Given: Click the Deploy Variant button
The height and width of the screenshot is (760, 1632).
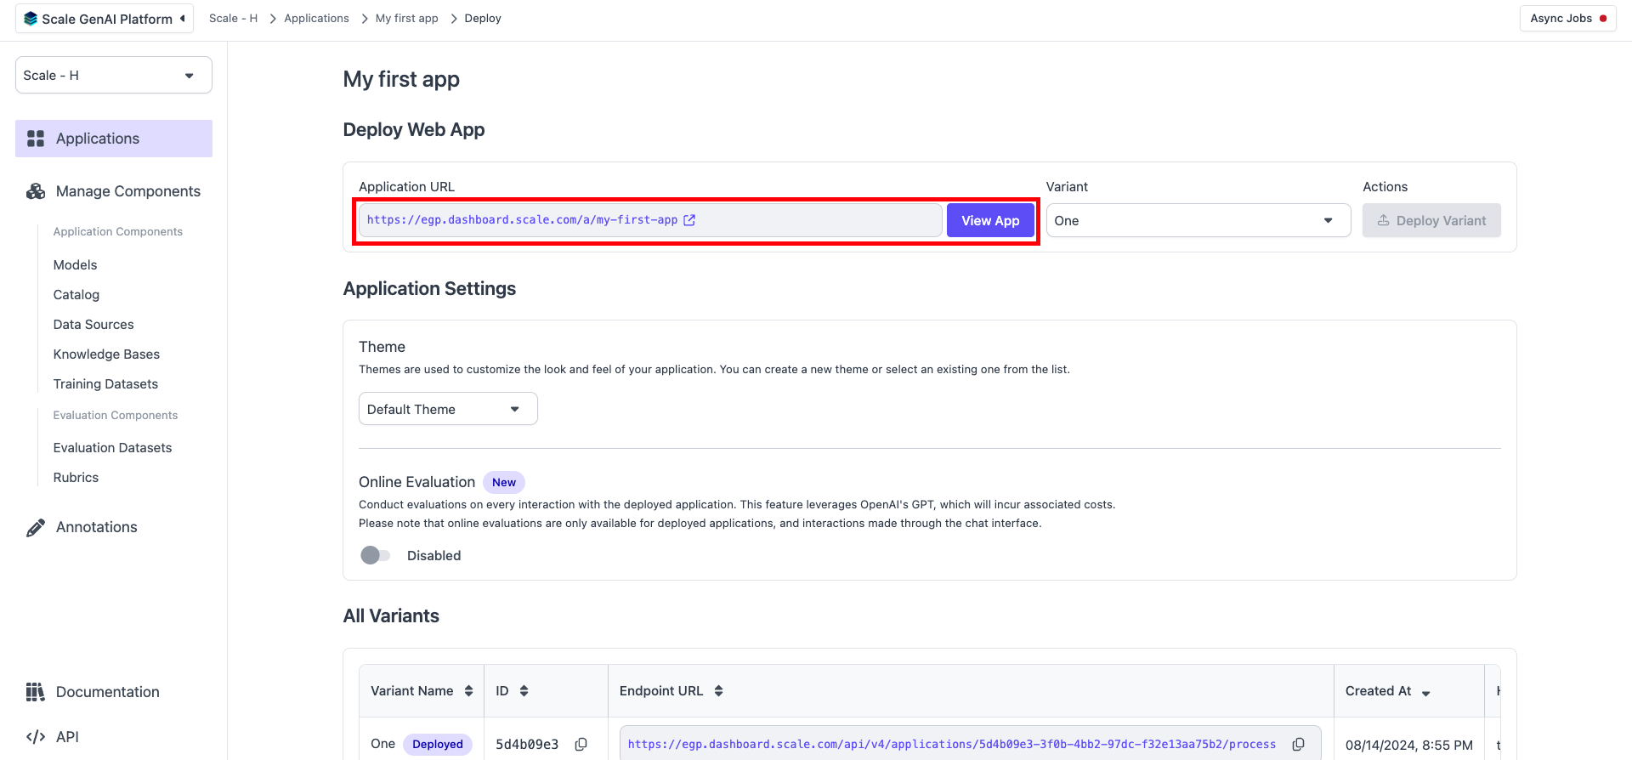Looking at the screenshot, I should coord(1431,220).
